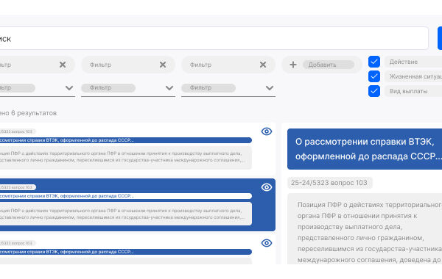Image resolution: width=442 pixels, height=279 pixels.
Task: Expand the third Фильтр dropdown chevron
Action: point(270,88)
